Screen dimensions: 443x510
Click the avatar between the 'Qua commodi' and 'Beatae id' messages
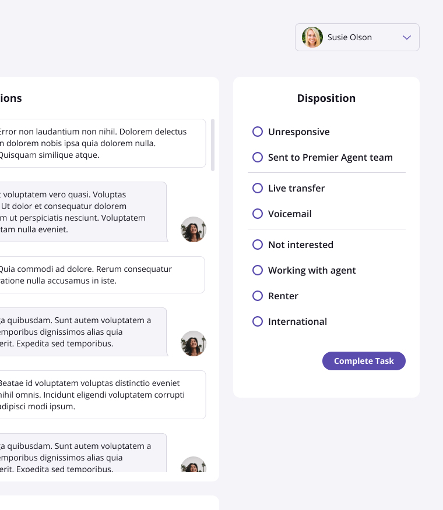(194, 343)
